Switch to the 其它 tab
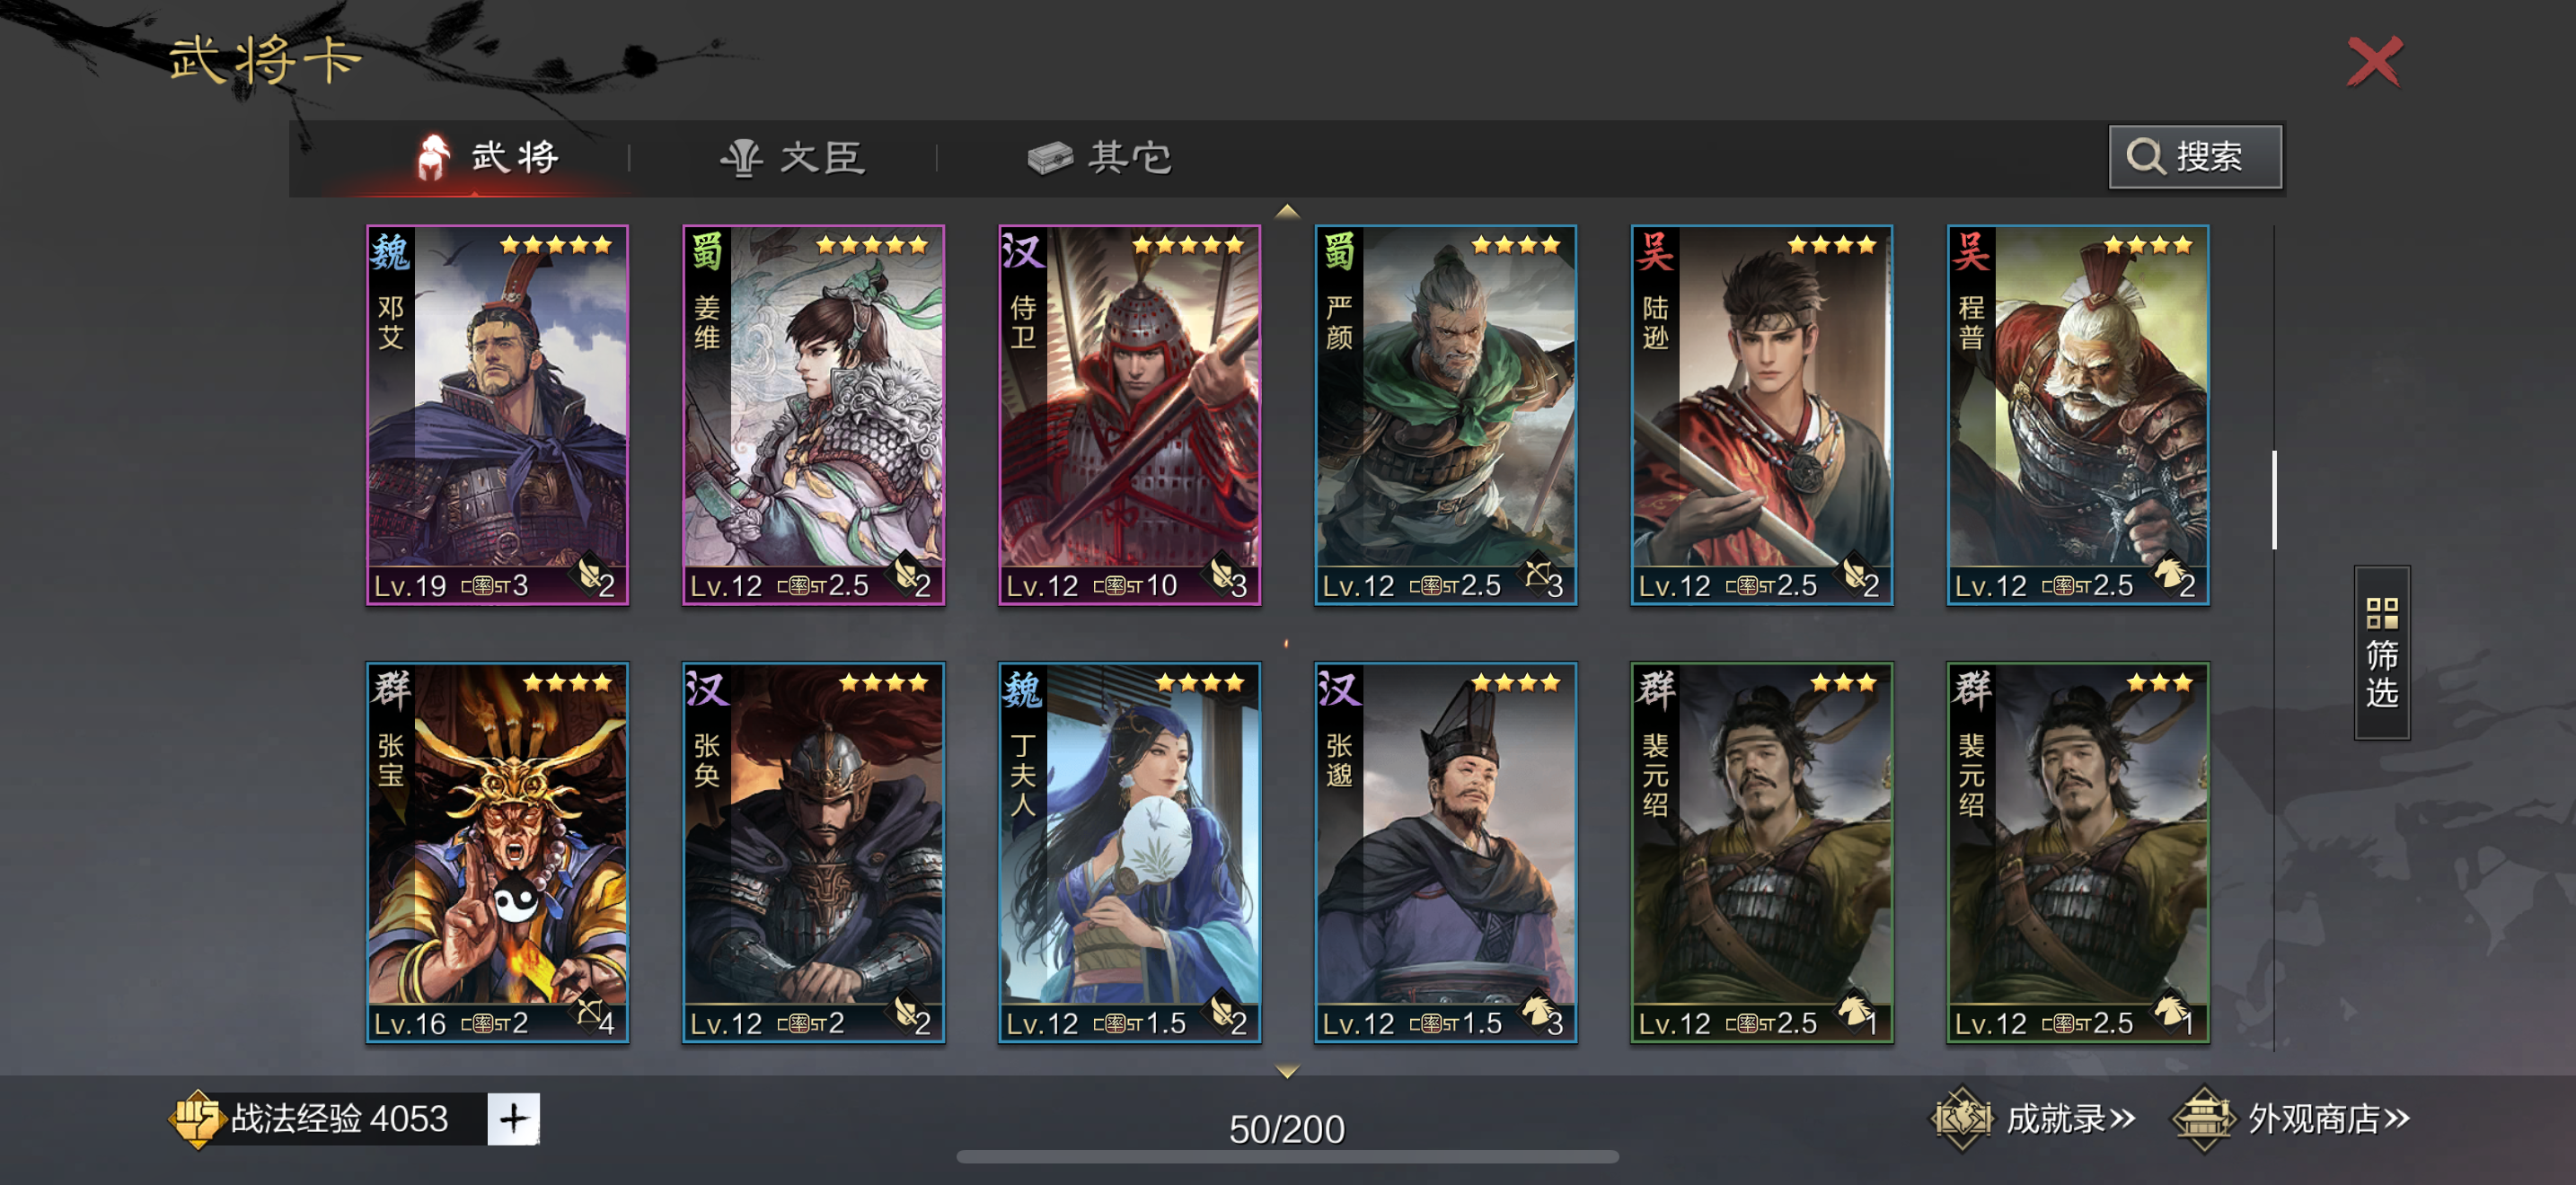2576x1185 pixels. coord(1100,157)
